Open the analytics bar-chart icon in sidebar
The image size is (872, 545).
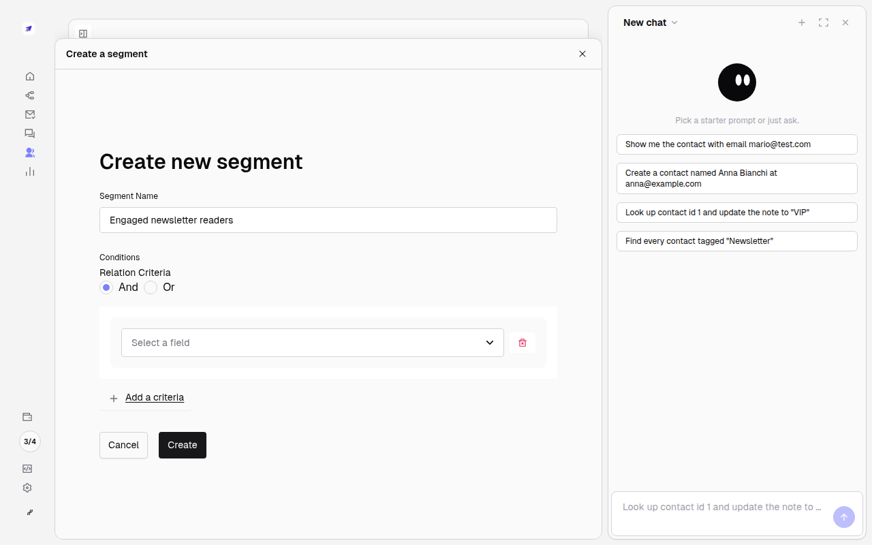point(30,172)
